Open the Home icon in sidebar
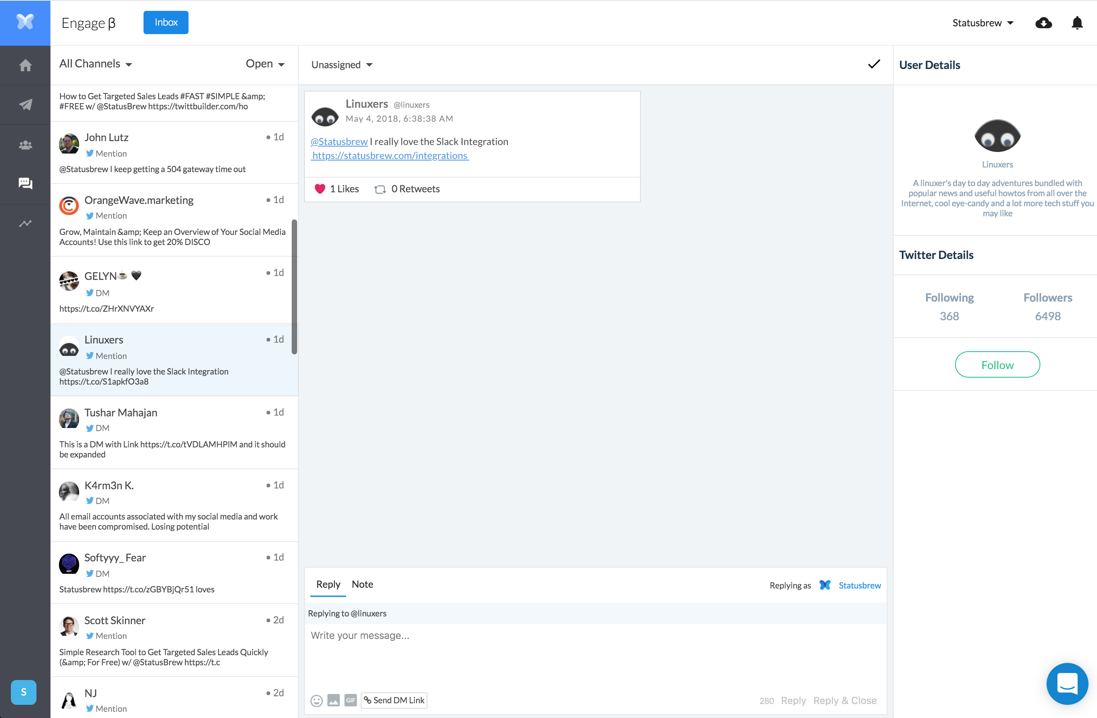This screenshot has width=1097, height=718. (x=25, y=66)
